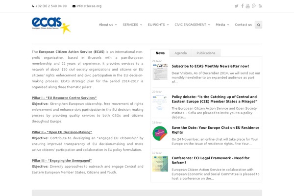
Task: Expand the Media menu
Action: pos(222,24)
